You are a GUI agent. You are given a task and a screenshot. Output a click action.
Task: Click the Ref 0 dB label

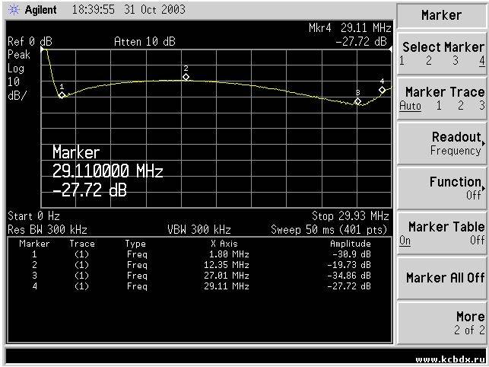[30, 42]
